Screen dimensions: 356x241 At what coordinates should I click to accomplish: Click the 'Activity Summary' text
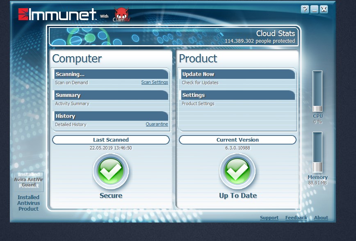pos(72,103)
